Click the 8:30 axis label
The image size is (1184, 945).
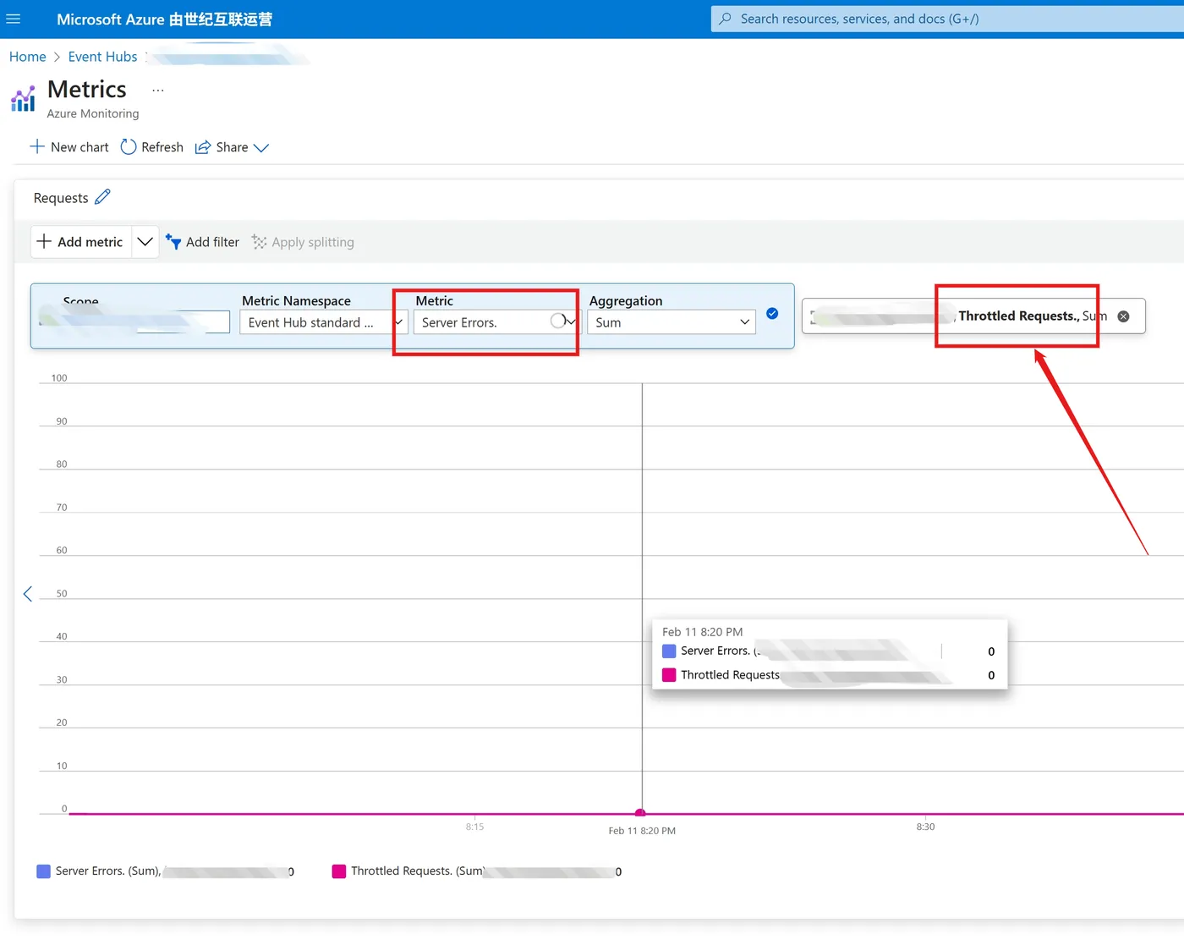point(926,827)
